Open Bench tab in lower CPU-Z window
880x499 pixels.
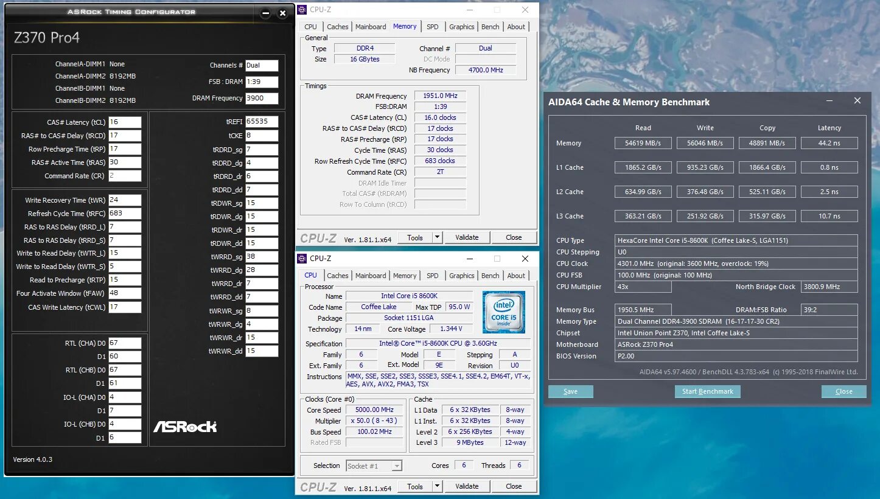(490, 276)
